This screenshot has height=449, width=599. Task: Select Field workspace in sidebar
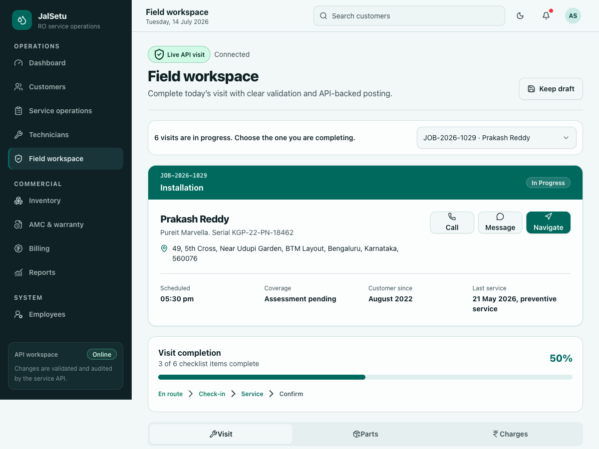[x=65, y=159]
